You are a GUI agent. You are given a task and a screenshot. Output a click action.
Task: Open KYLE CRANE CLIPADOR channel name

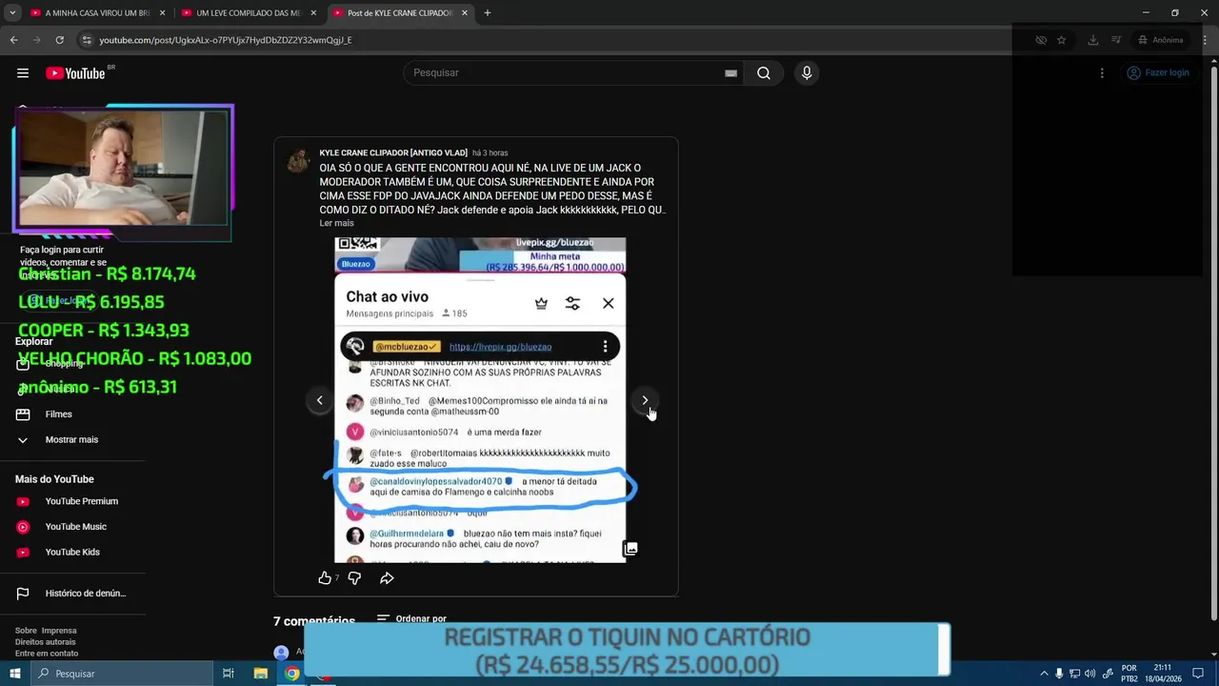(393, 152)
